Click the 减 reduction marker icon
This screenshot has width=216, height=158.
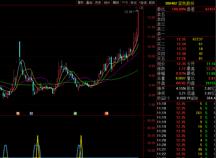(x=75, y=114)
